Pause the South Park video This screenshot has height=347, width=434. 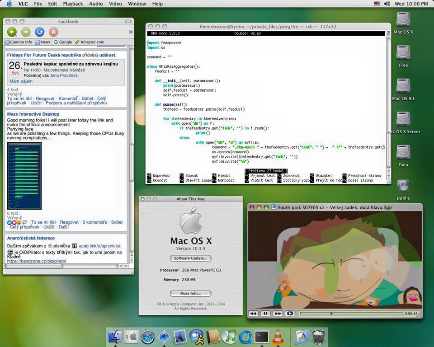[x=265, y=314]
